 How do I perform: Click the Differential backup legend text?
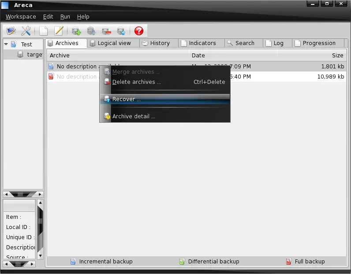(213, 262)
